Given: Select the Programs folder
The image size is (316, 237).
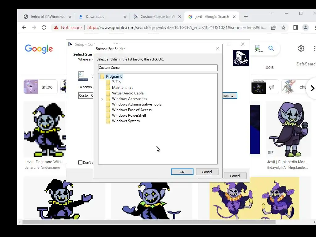Looking at the screenshot, I should coord(114,77).
